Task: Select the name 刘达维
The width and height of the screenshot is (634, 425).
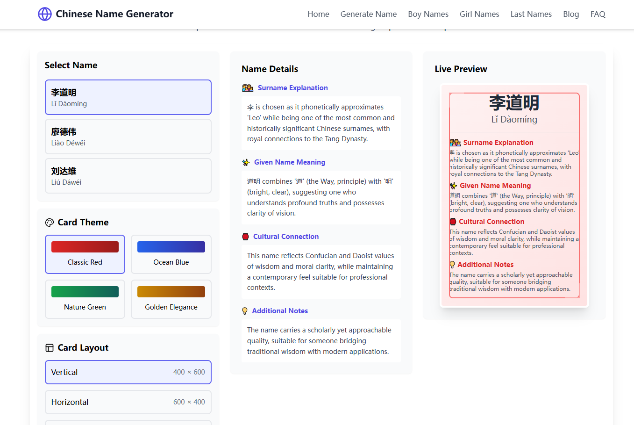Action: point(128,176)
